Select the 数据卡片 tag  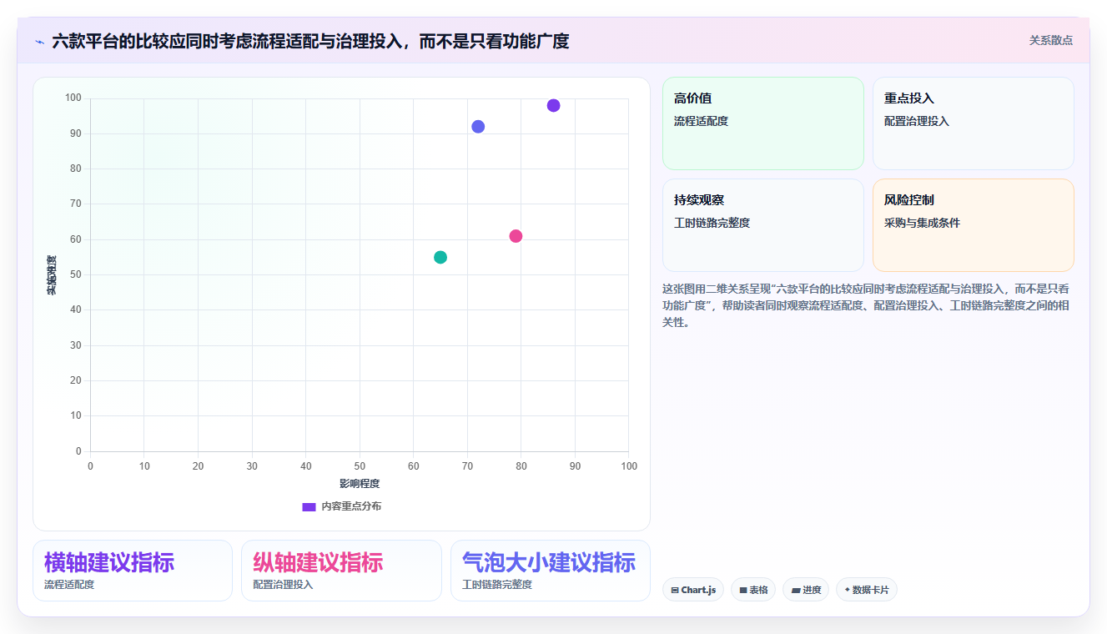(x=867, y=590)
